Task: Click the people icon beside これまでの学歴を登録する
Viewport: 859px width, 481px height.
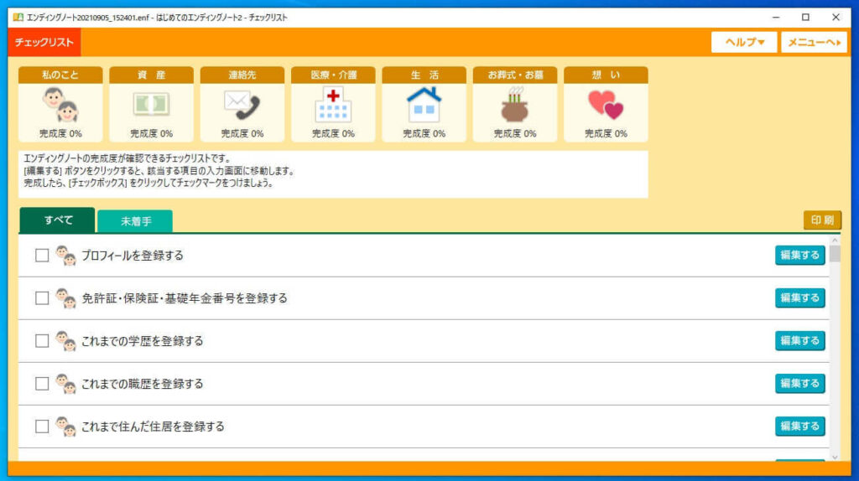Action: pos(65,341)
